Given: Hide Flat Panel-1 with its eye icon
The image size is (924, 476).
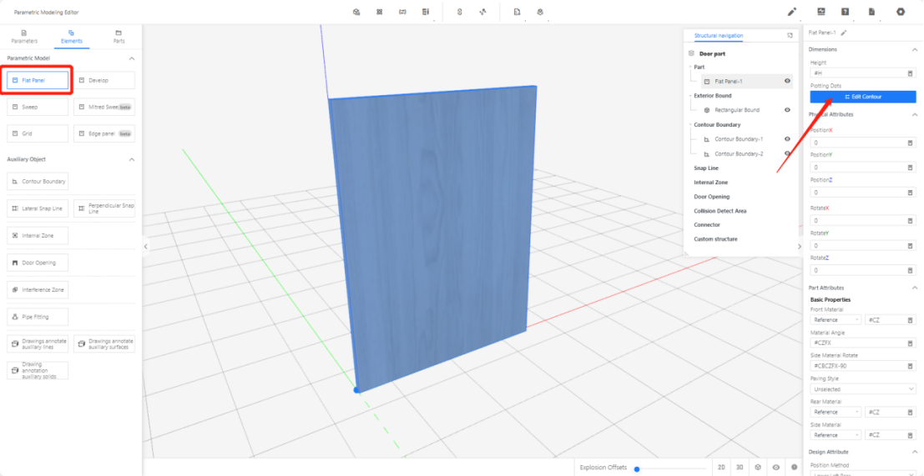Looking at the screenshot, I should point(787,82).
